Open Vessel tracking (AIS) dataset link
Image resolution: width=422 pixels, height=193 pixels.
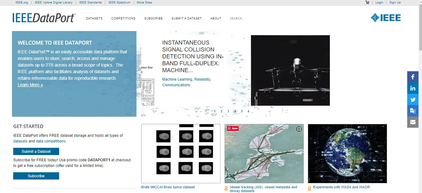[264, 189]
